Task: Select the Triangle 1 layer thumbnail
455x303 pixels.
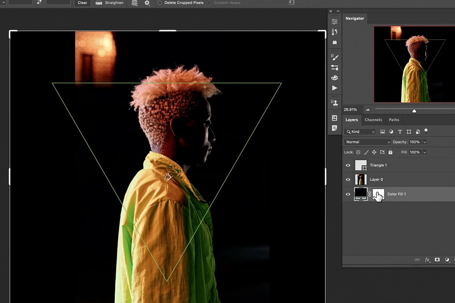Action: [x=361, y=165]
